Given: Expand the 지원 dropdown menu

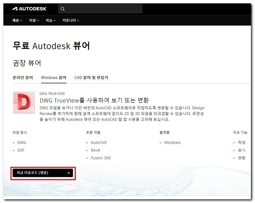Looking at the screenshot, I should [34, 21].
